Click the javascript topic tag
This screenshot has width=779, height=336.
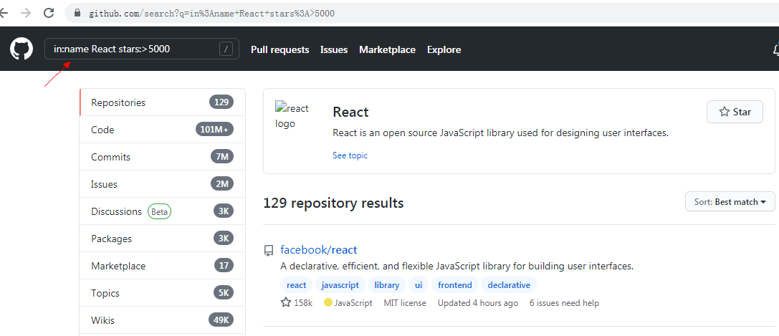click(340, 285)
